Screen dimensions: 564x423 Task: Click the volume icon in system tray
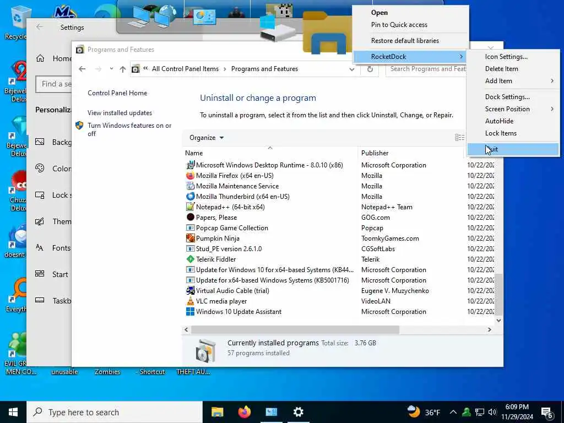tap(492, 412)
